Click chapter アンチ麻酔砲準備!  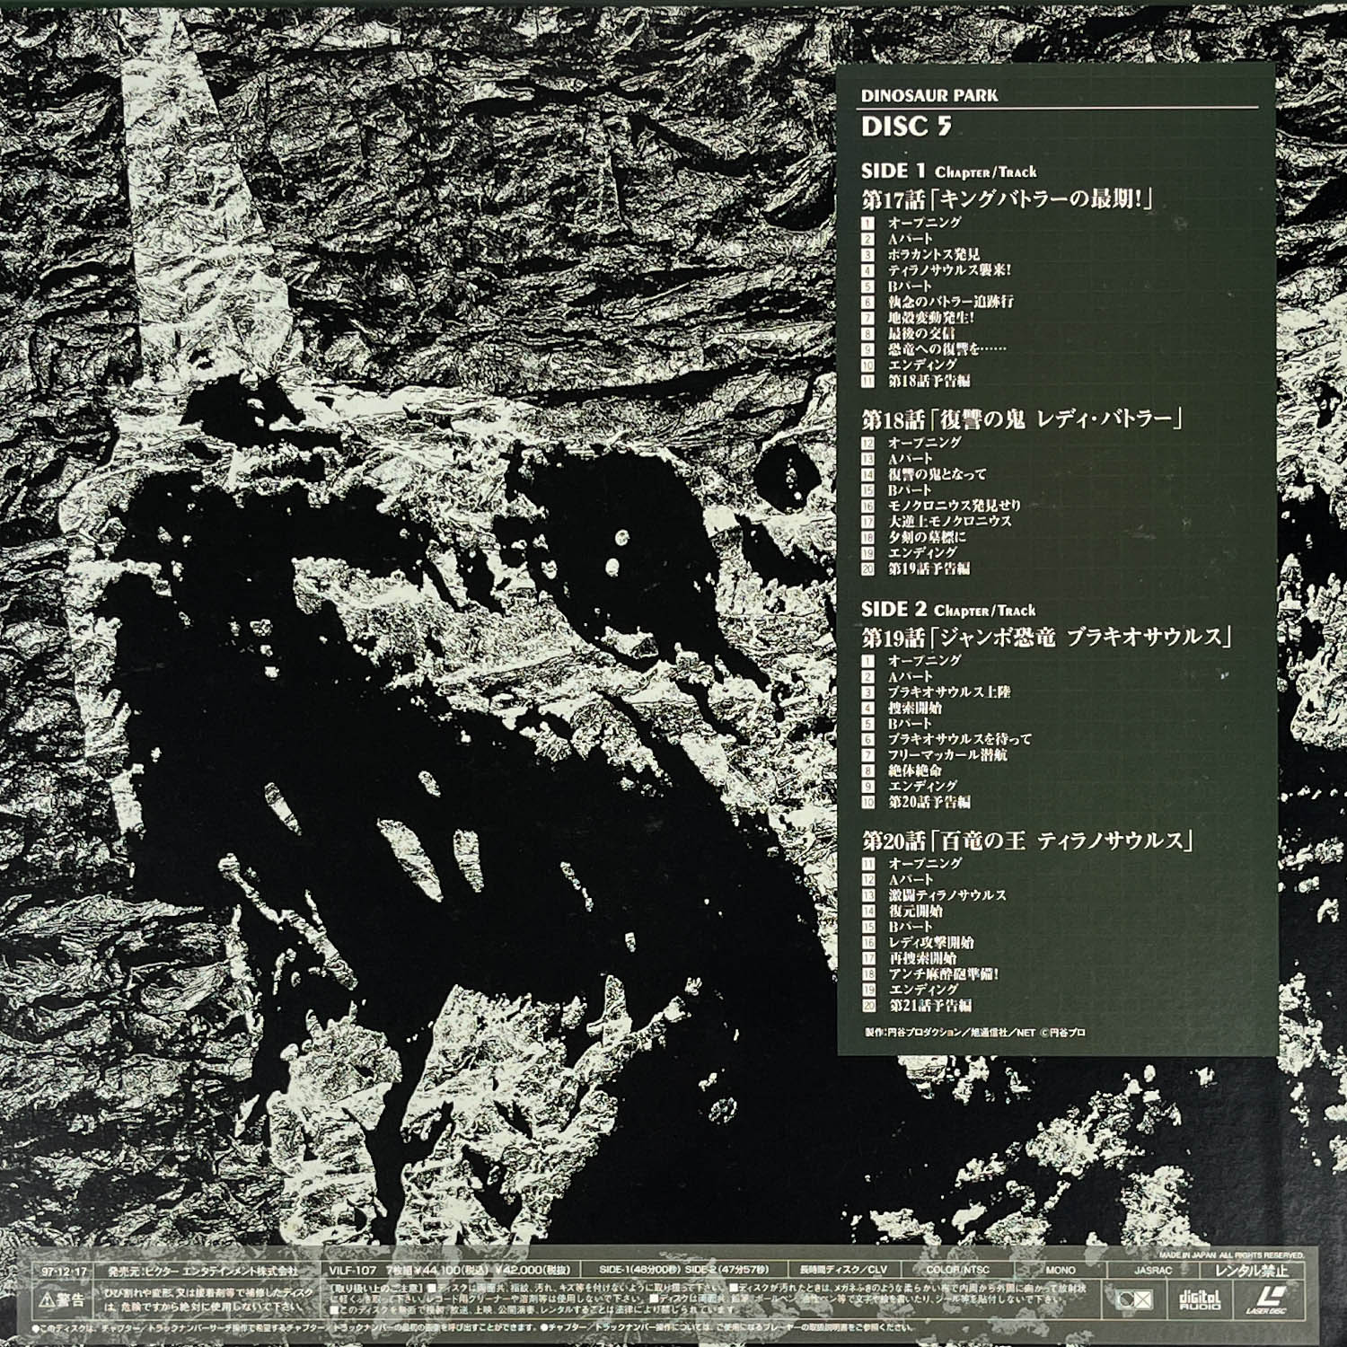click(x=943, y=973)
